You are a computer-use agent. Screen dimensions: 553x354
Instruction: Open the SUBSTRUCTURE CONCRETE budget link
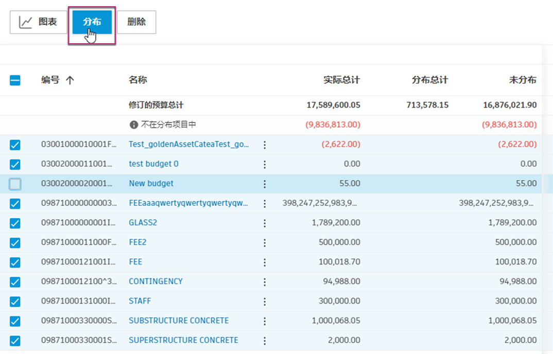point(179,321)
